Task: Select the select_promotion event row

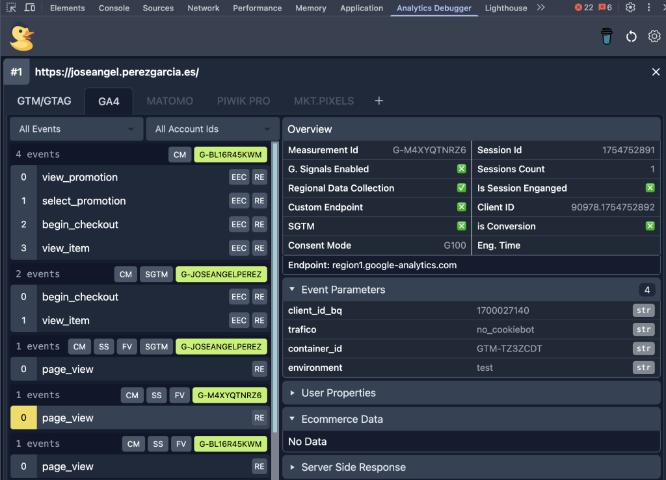Action: (140, 201)
